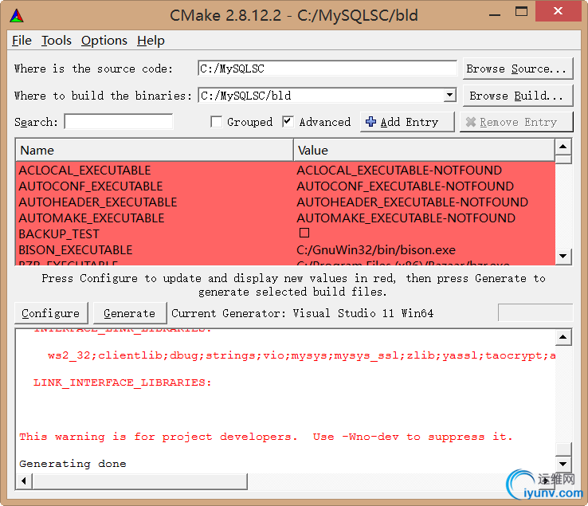The image size is (588, 506).
Task: Click the Remove Entry button
Action: 516,122
